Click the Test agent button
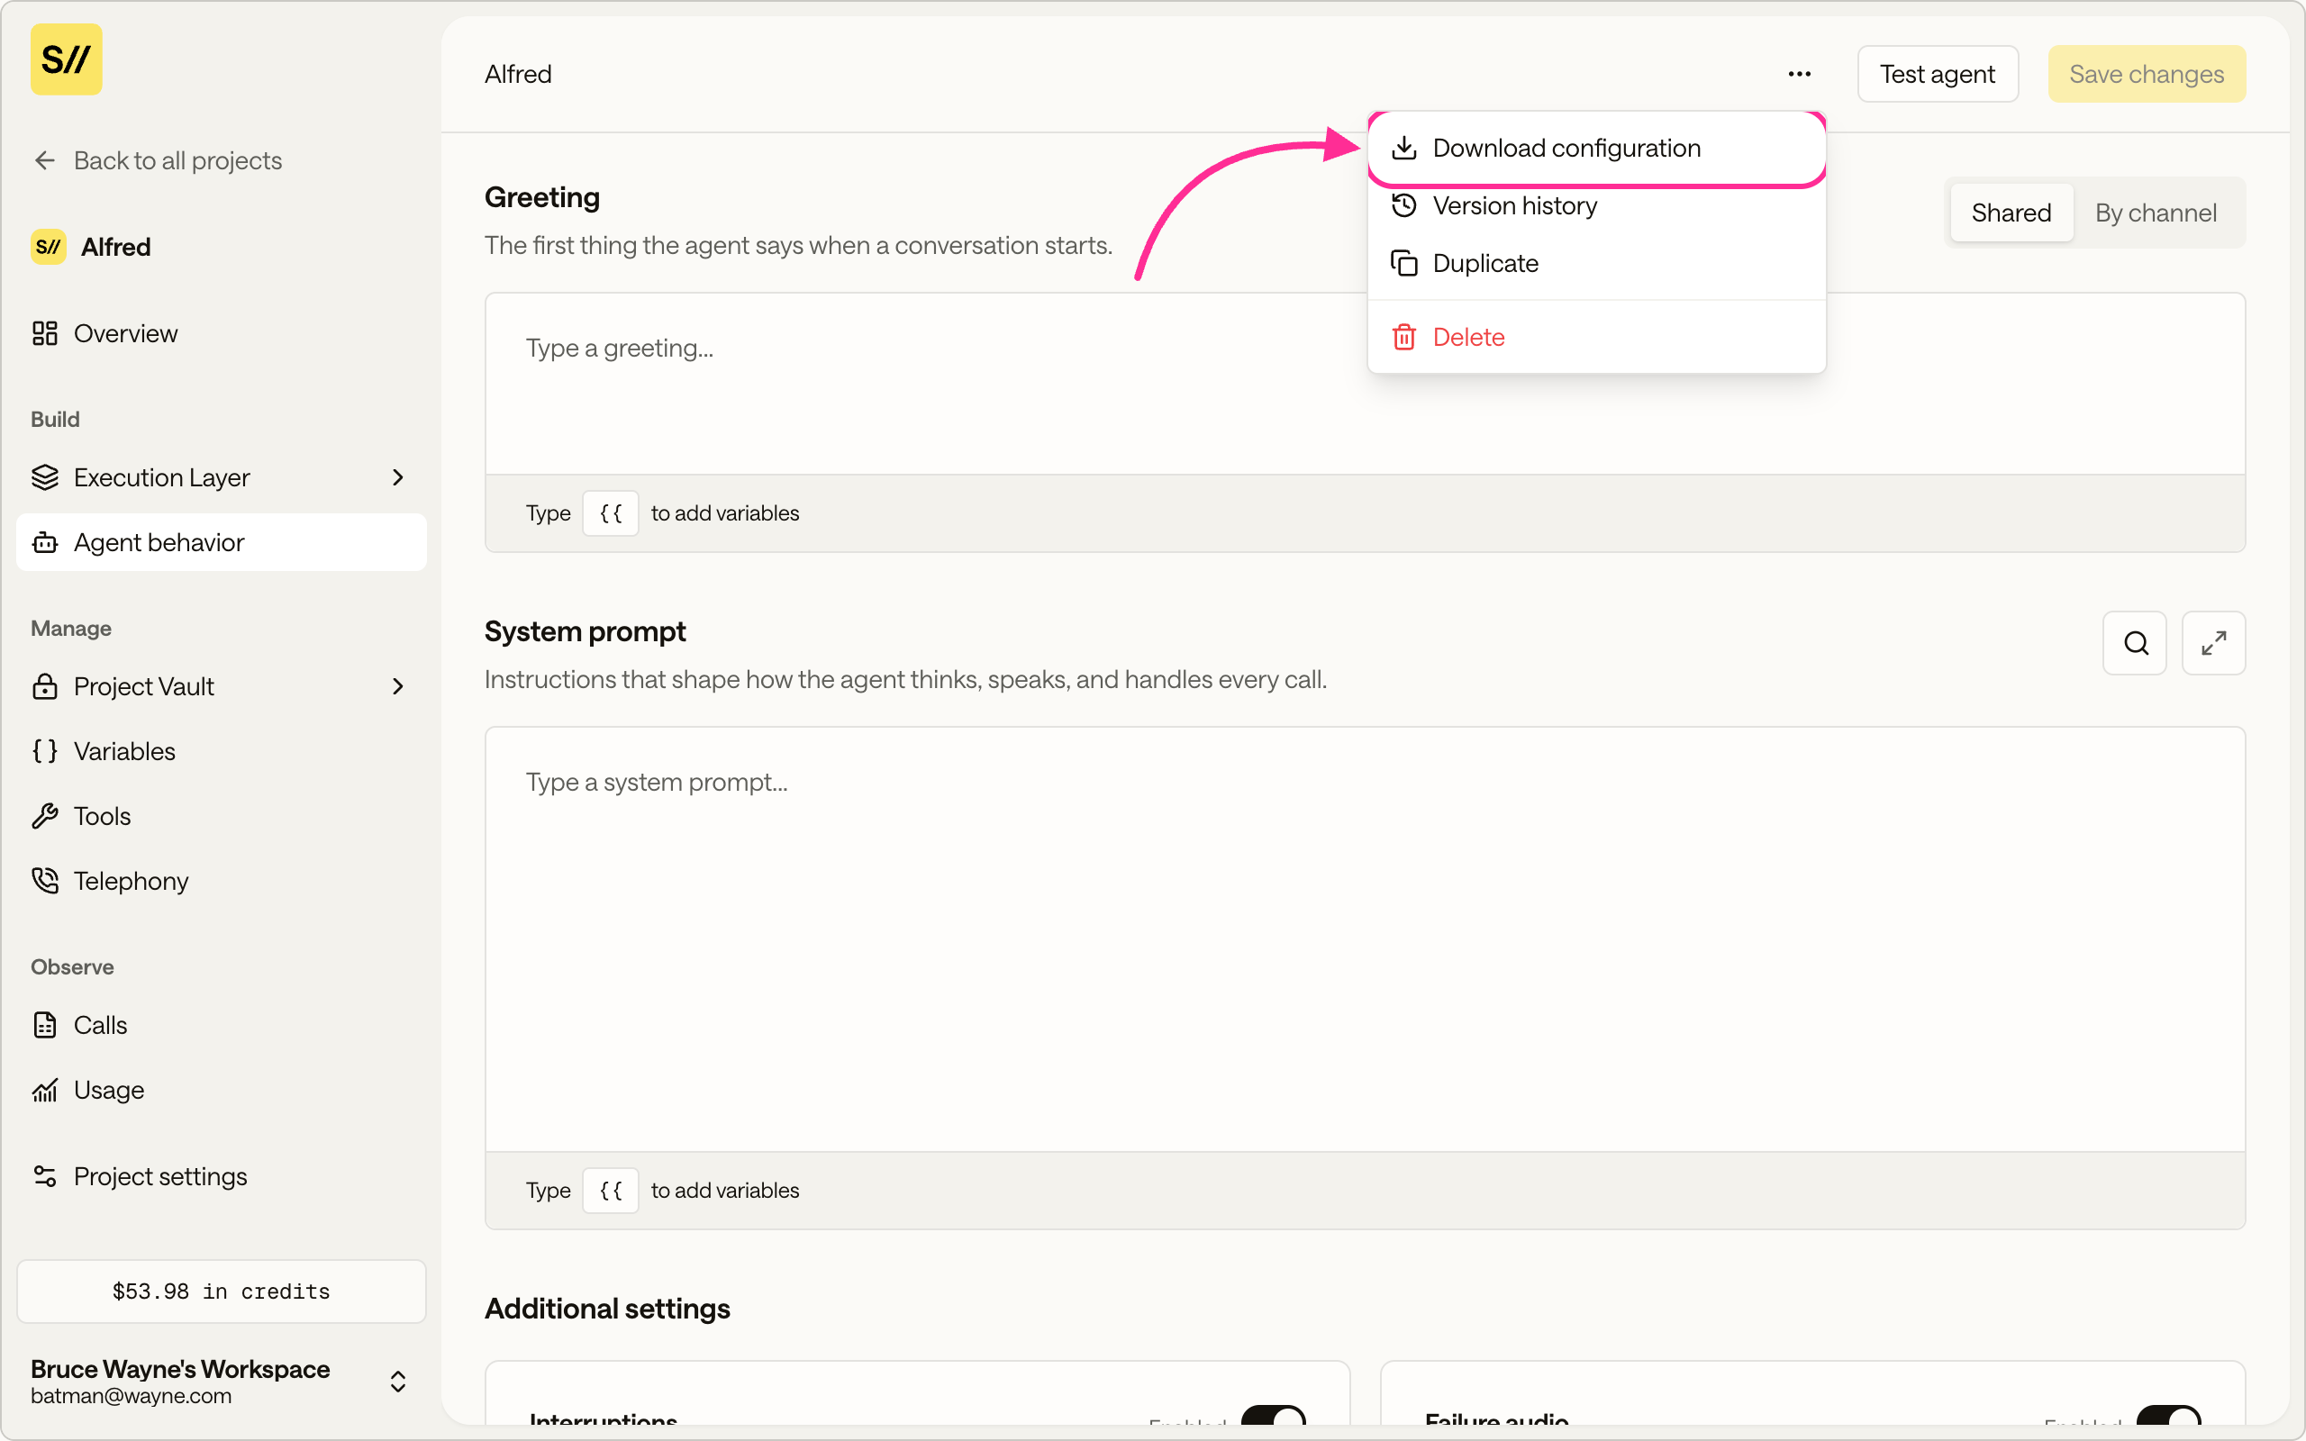 pyautogui.click(x=1938, y=75)
